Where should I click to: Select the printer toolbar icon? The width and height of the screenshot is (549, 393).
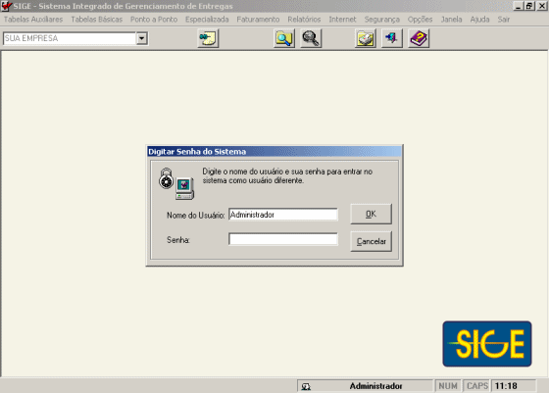point(365,38)
